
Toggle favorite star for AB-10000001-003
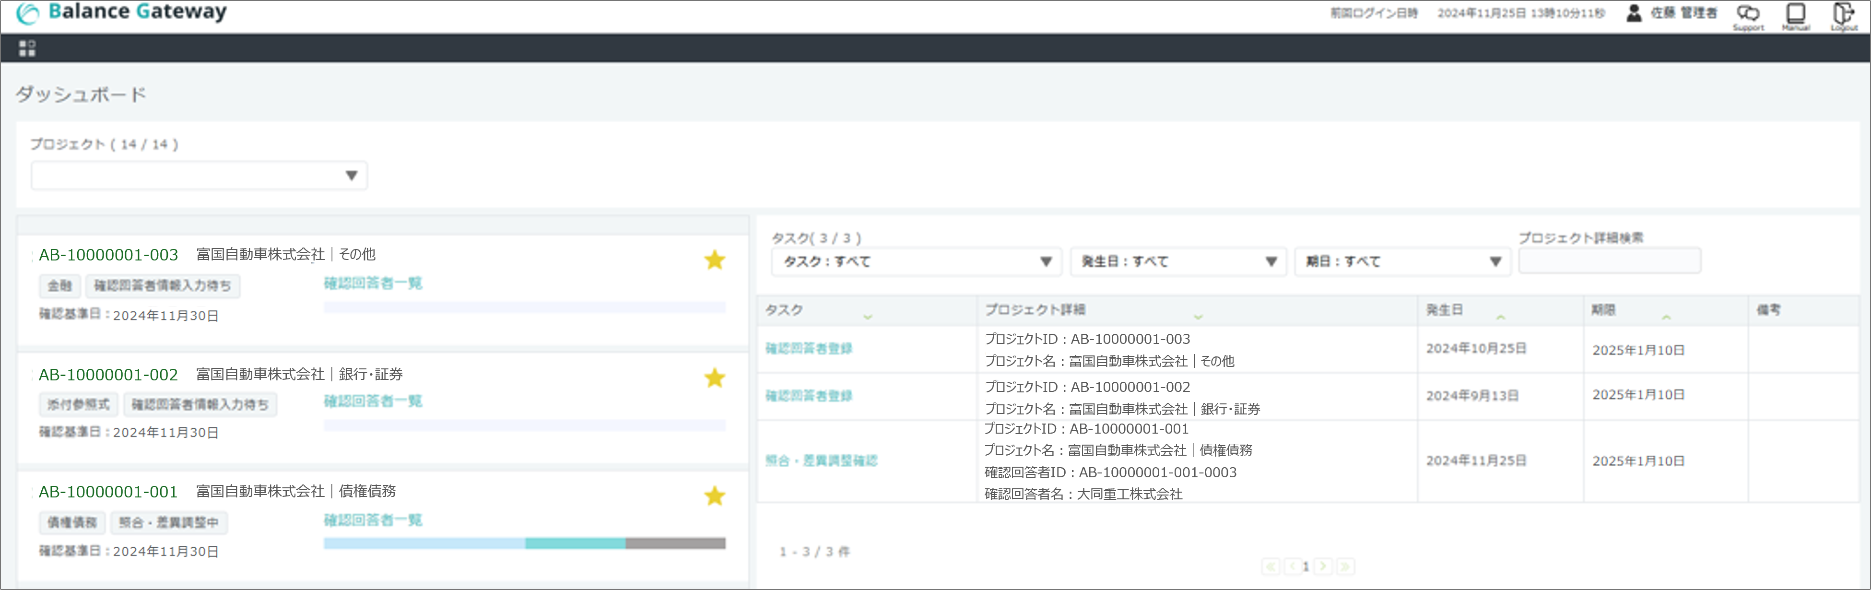coord(715,260)
